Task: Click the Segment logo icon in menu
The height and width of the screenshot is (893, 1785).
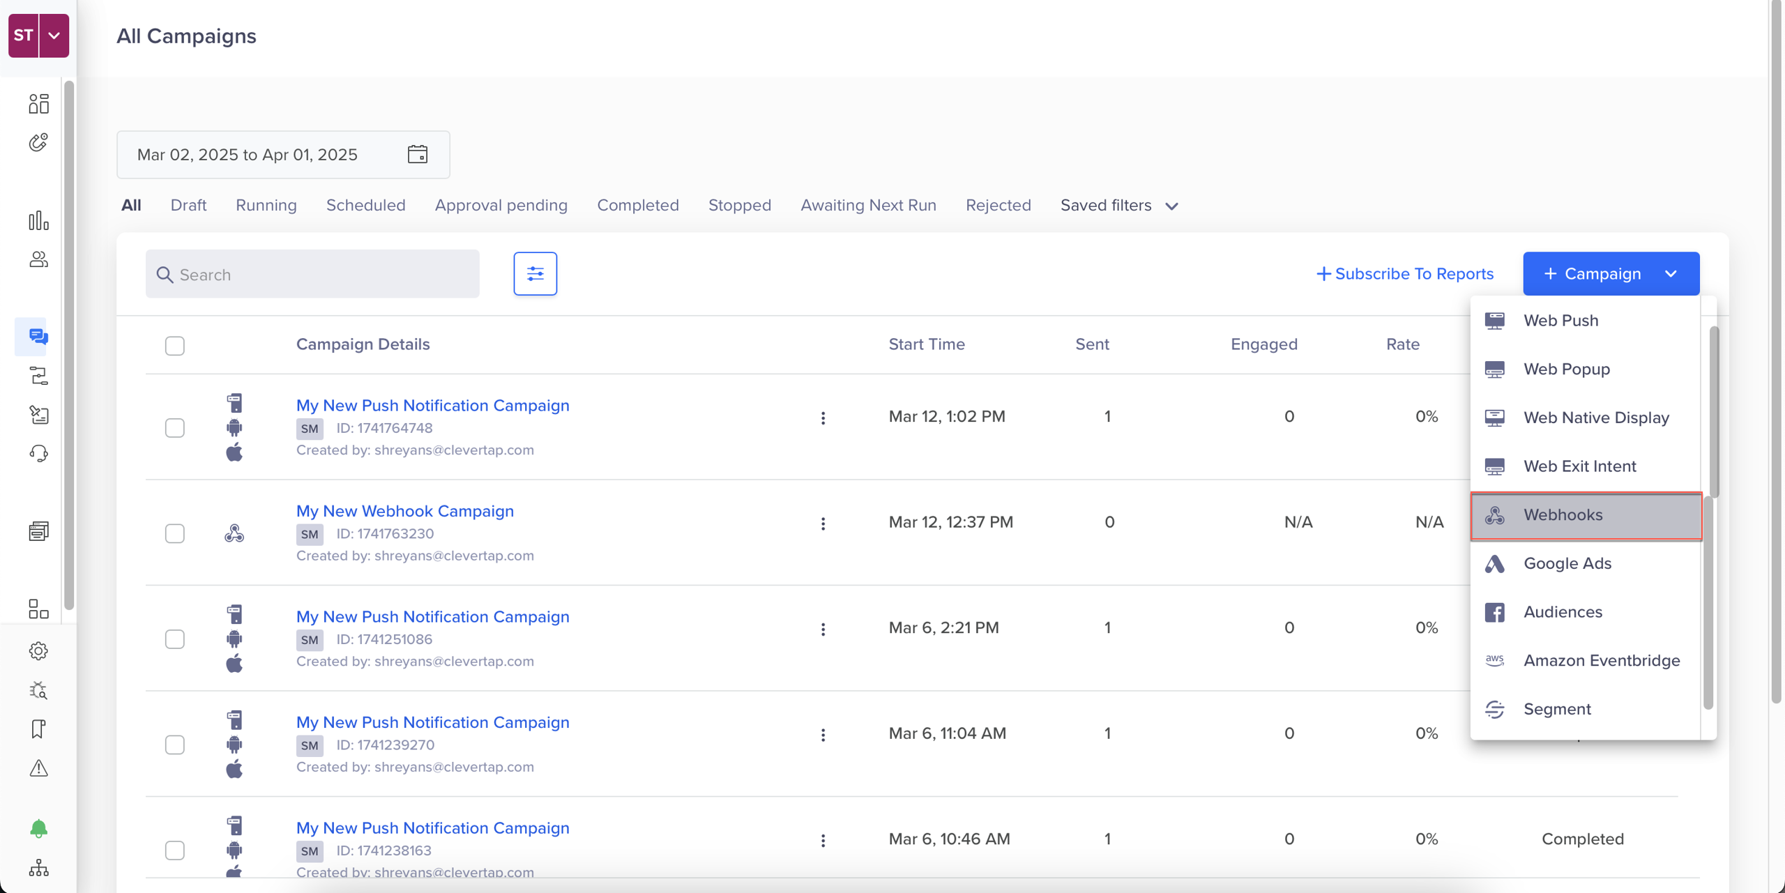Action: click(1494, 709)
